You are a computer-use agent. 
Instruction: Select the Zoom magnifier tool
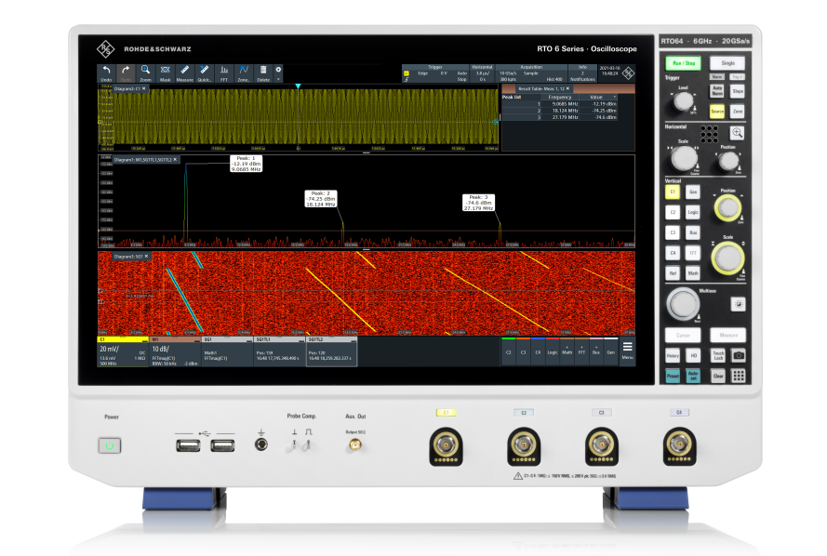tap(145, 73)
